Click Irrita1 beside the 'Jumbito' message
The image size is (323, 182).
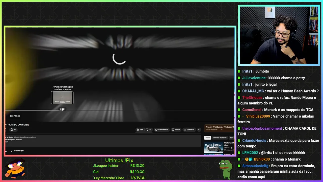(247, 71)
